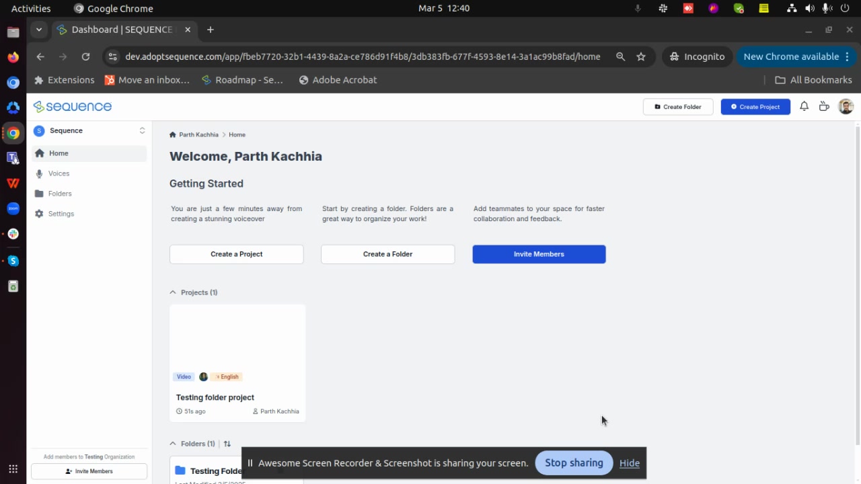861x484 pixels.
Task: Go to Voices in sidebar
Action: click(59, 173)
